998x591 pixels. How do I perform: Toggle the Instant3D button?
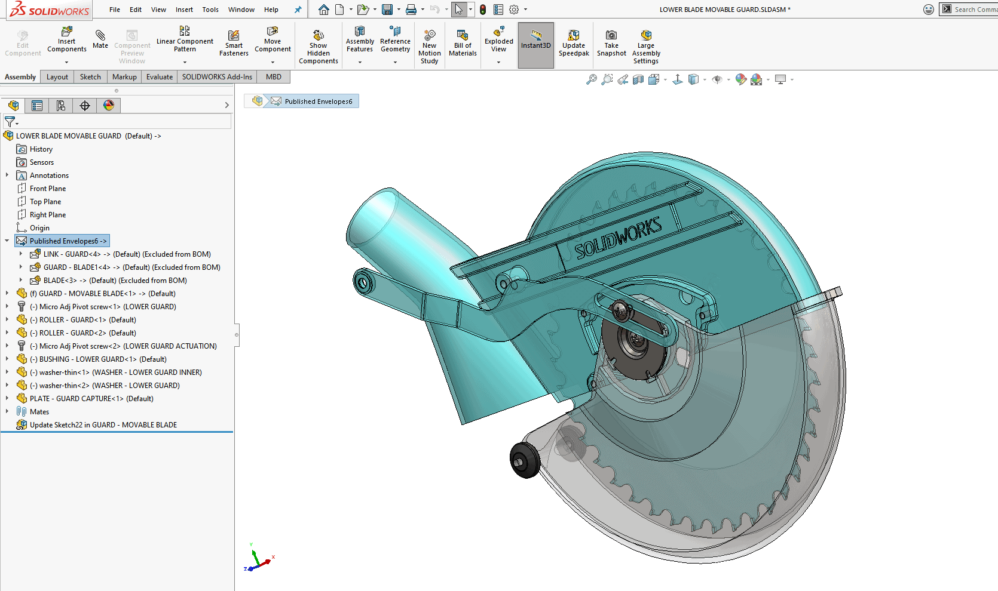pos(536,45)
